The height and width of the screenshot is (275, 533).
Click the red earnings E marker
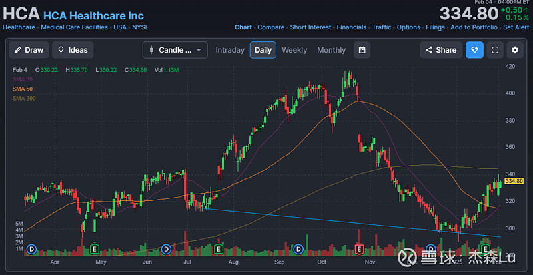point(359,249)
